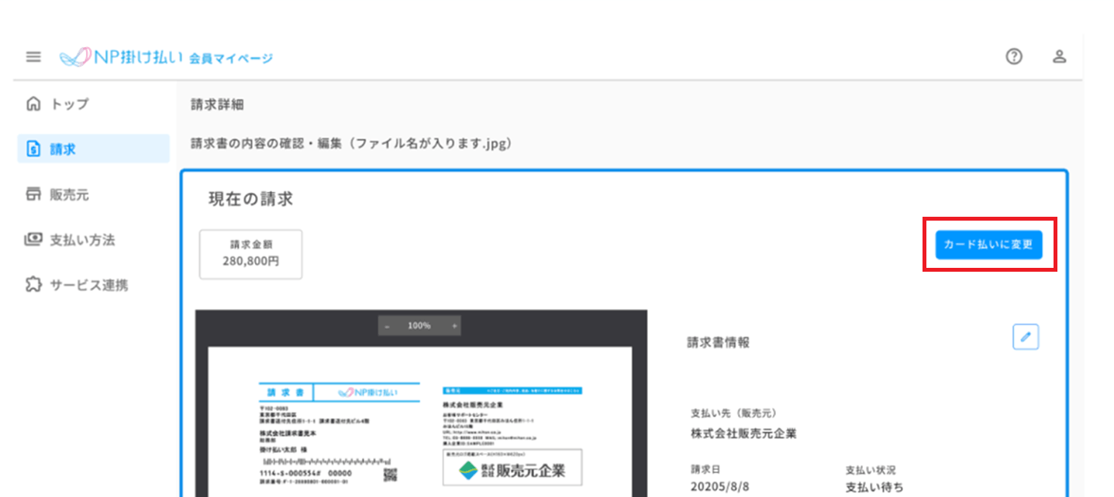Click the 請求金額 280,800円 amount box
The image size is (1114, 497).
(251, 253)
